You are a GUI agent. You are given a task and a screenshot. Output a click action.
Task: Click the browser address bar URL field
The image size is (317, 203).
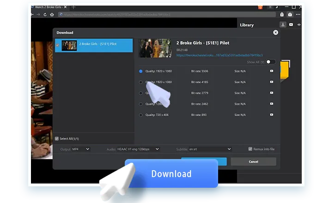coord(167,15)
